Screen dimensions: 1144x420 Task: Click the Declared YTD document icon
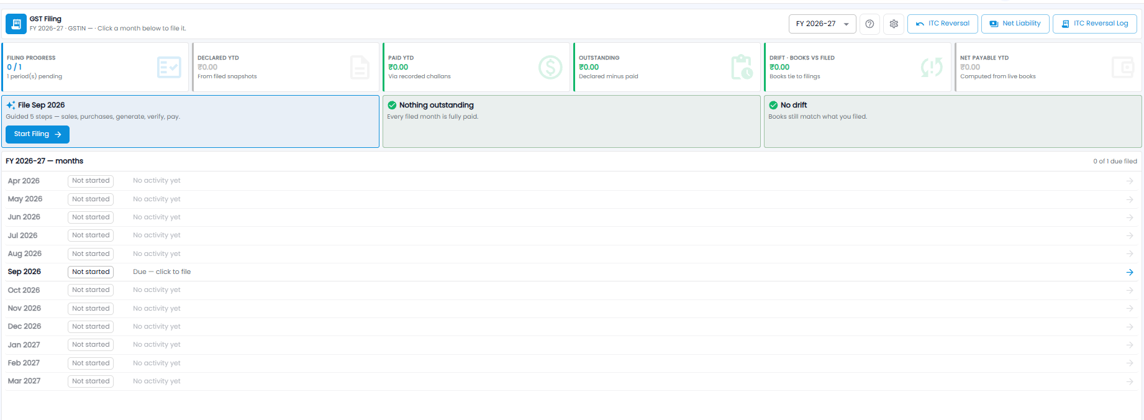pos(360,67)
